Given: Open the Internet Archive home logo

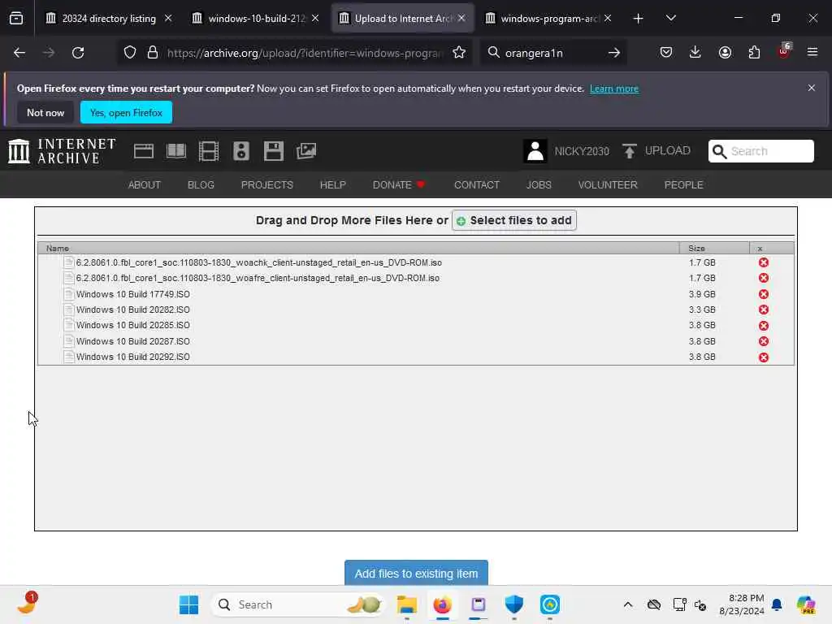Looking at the screenshot, I should tap(62, 151).
